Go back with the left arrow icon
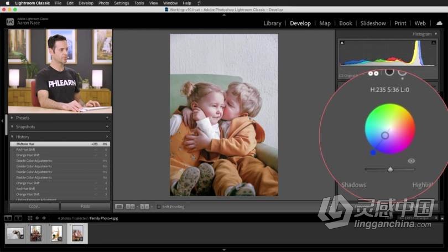The height and width of the screenshot is (252, 448). 37,218
